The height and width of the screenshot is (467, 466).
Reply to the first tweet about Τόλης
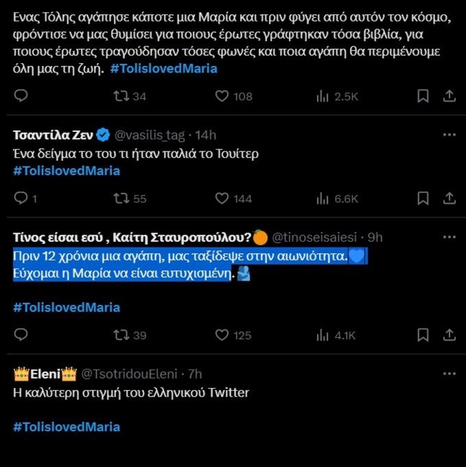[21, 96]
